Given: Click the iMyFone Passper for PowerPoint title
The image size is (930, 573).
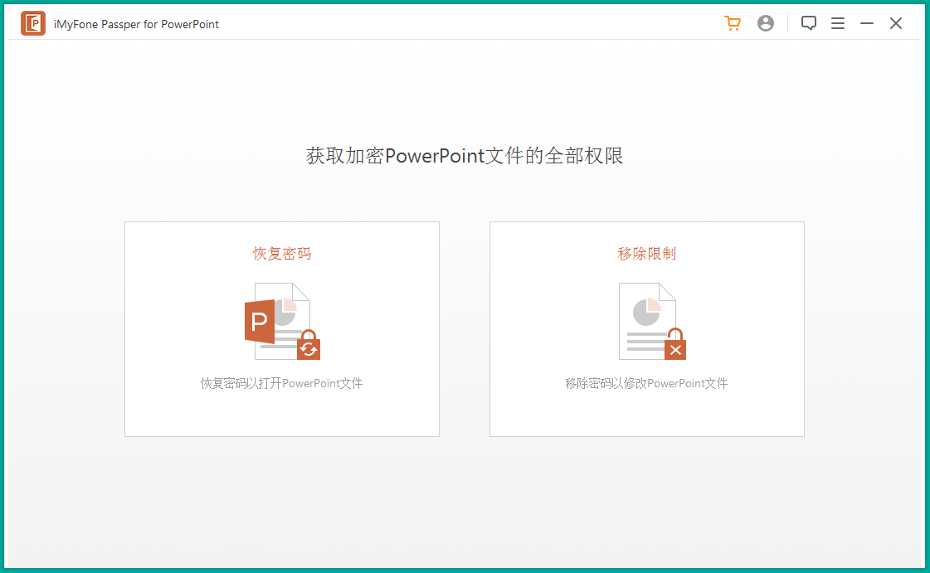Looking at the screenshot, I should click(137, 24).
